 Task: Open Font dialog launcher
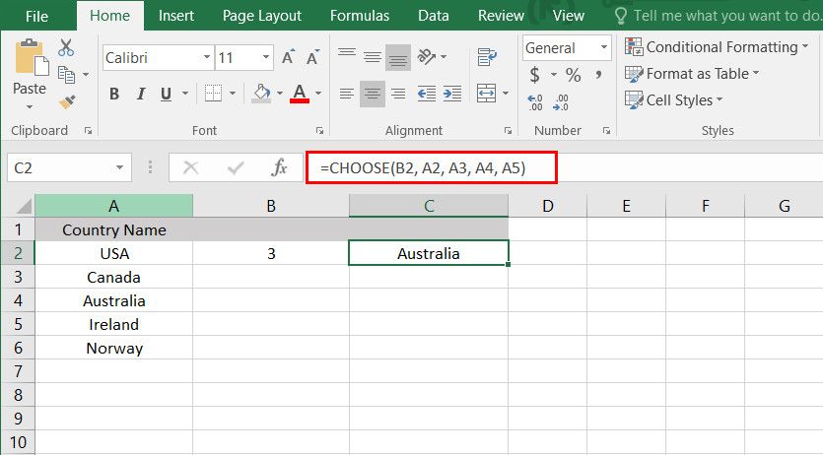click(319, 131)
